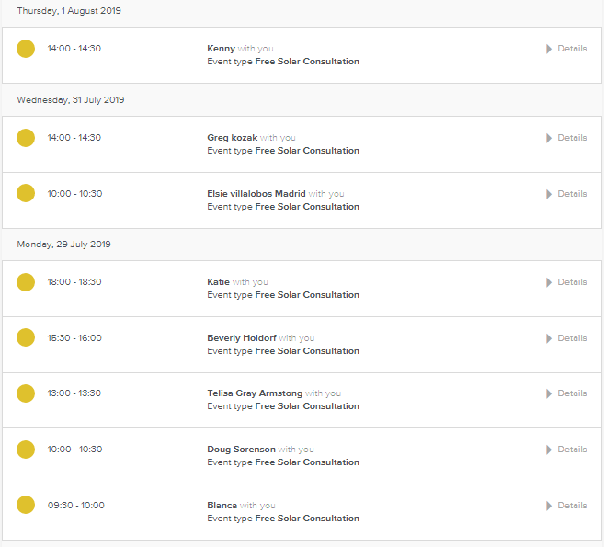Show Details for Telisa Gray Armstong
The image size is (604, 547).
[x=566, y=393]
